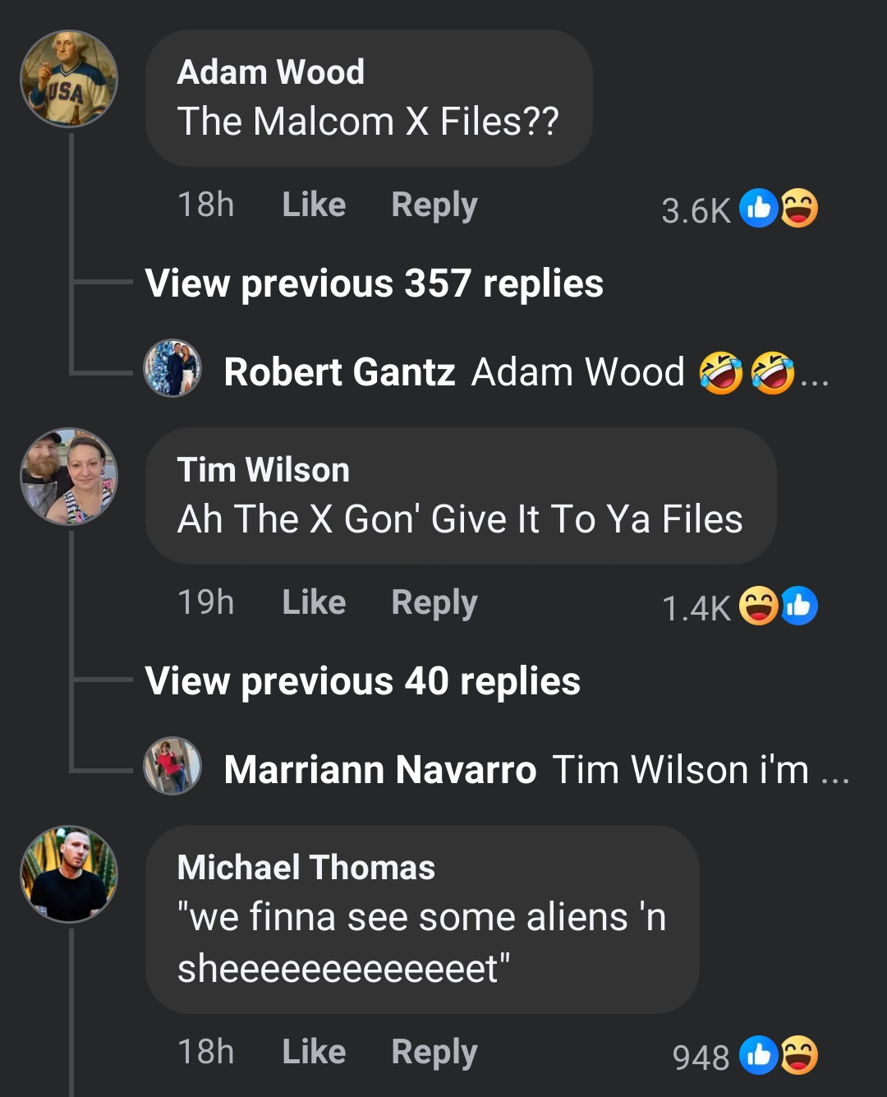Like Tim Wilson's comment
887x1097 pixels.
tap(314, 602)
